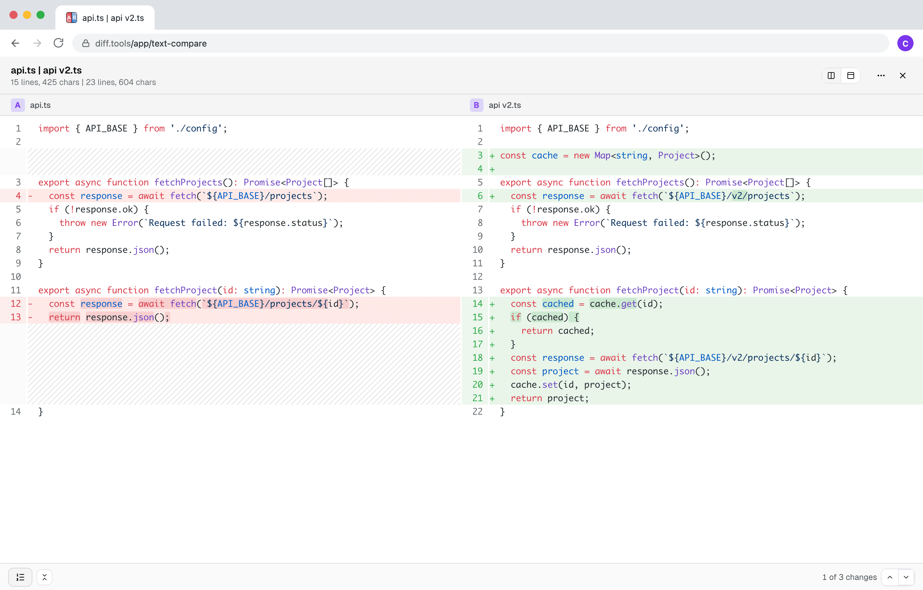923x590 pixels.
Task: Switch to side-by-side split view
Action: (x=831, y=76)
